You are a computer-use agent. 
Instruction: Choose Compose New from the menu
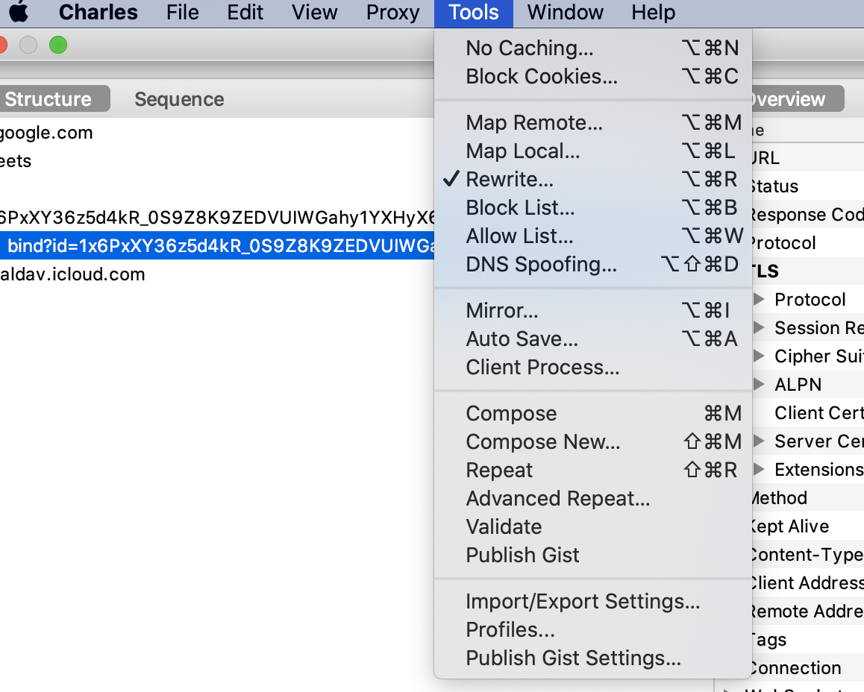543,442
